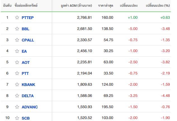This screenshot has height=121, width=177.
Task: Open the BBL stock link
Action: coord(25,29)
